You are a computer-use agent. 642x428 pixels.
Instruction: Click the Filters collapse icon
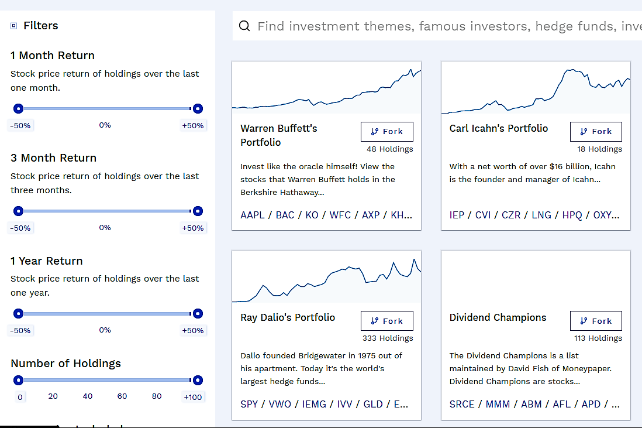pyautogui.click(x=13, y=26)
